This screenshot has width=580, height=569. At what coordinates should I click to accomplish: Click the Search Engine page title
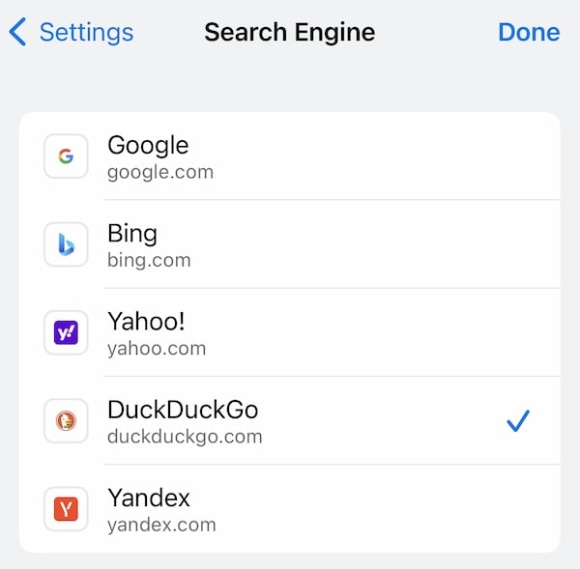[290, 32]
